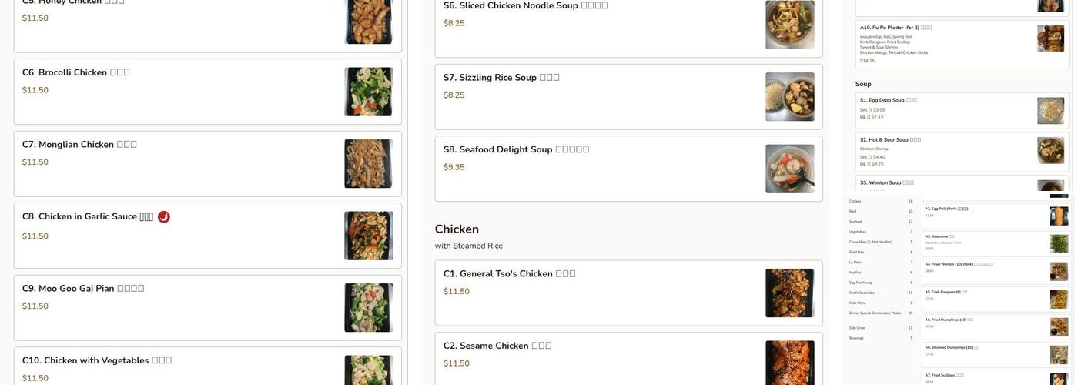Screen dimensions: 1078x385
Task: Select the Beverage category link
Action: (x=857, y=338)
